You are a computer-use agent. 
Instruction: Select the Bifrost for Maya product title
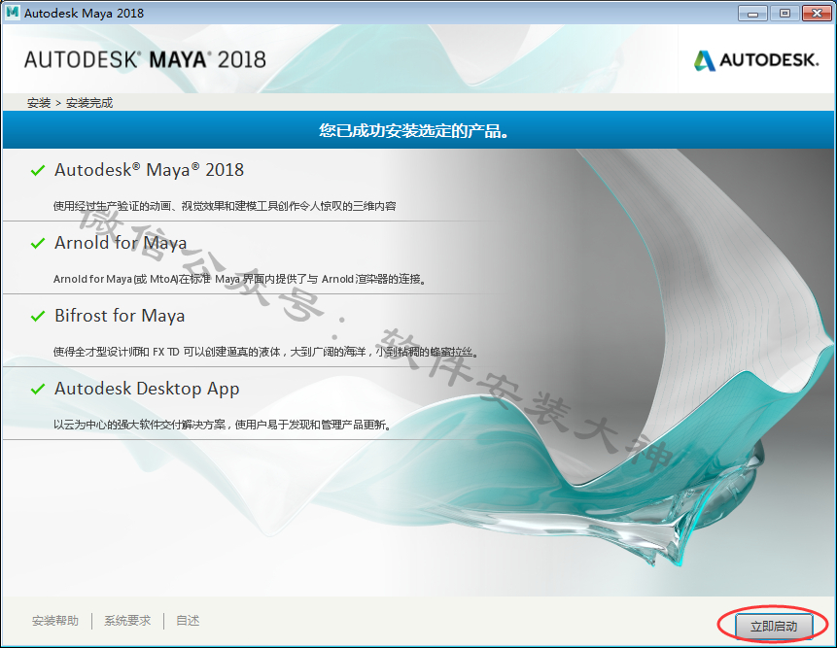(x=120, y=316)
